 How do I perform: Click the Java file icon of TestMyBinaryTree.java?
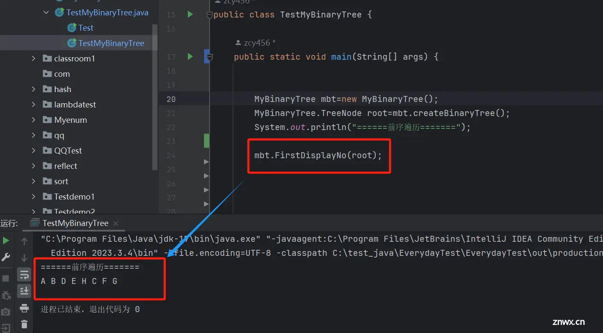point(60,12)
